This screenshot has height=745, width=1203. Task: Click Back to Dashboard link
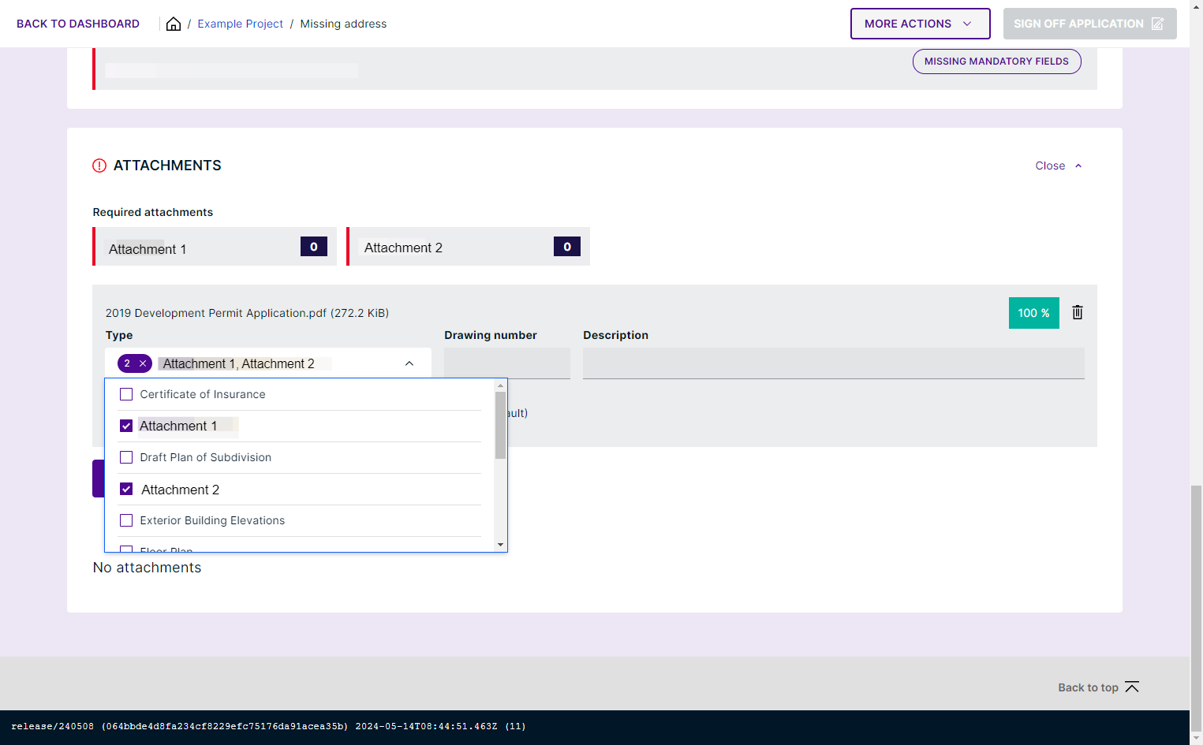pyautogui.click(x=78, y=24)
